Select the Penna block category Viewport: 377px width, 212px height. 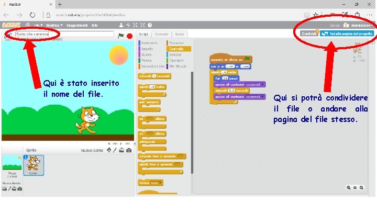tap(145, 60)
